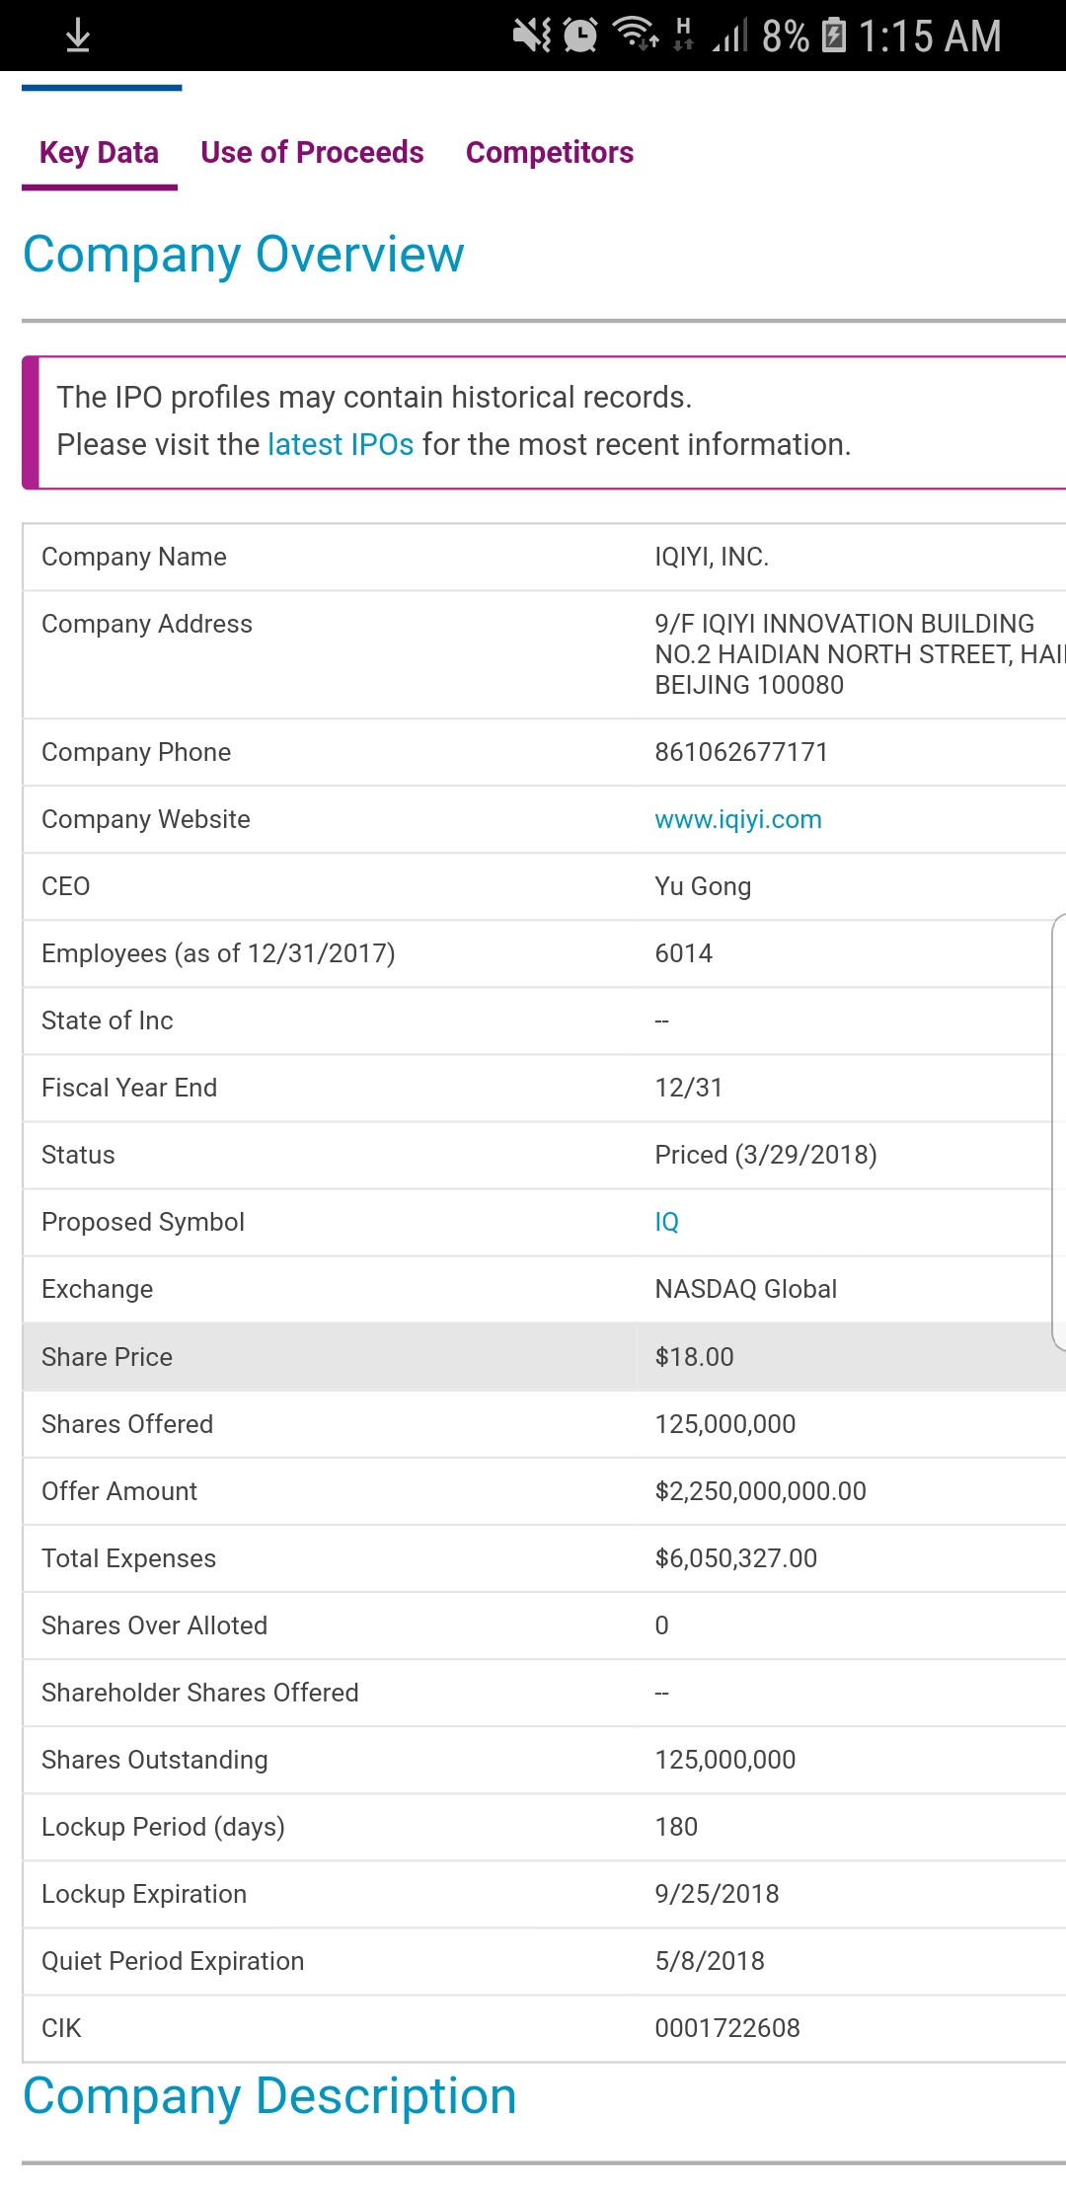Follow the latest IPOs link
Image resolution: width=1066 pixels, height=2191 pixels.
(x=340, y=444)
